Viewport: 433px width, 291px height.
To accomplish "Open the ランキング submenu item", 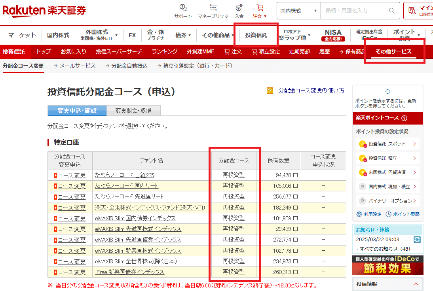I will tap(165, 51).
